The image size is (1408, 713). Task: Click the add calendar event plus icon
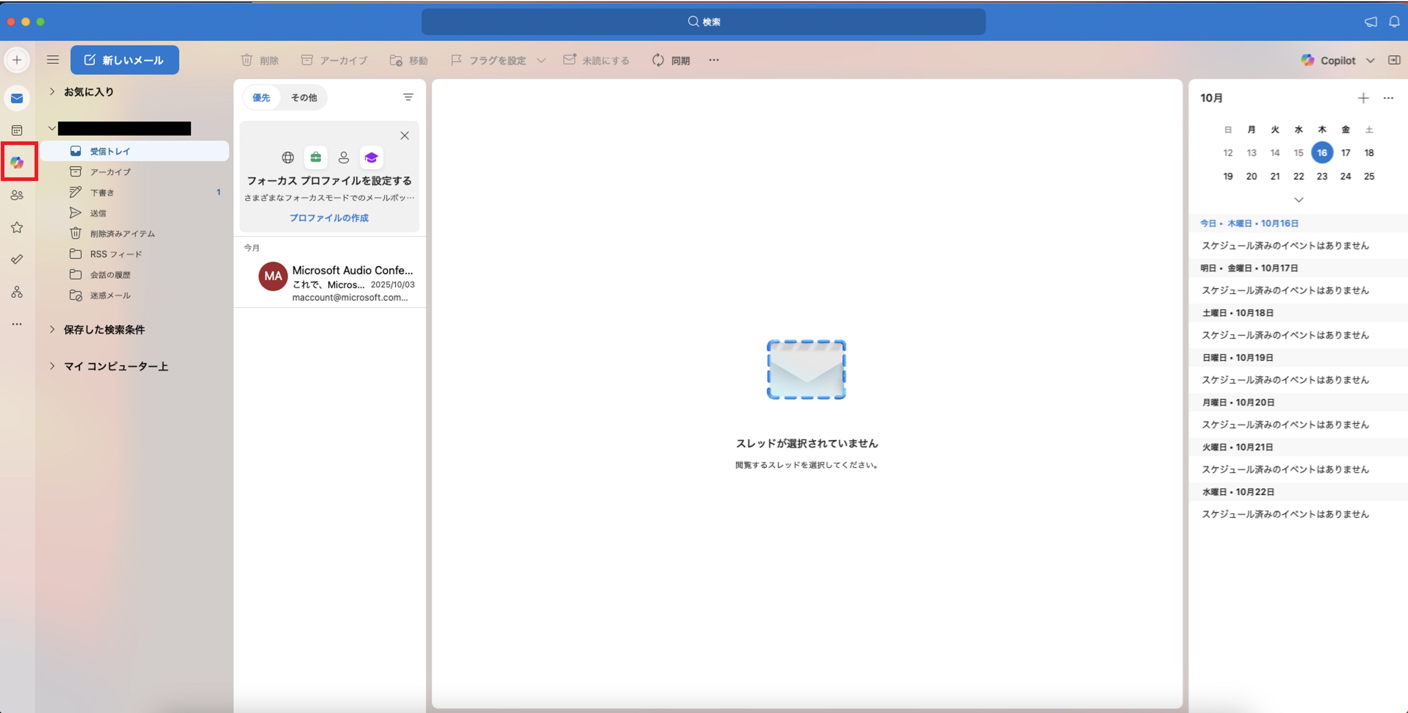click(x=1362, y=98)
